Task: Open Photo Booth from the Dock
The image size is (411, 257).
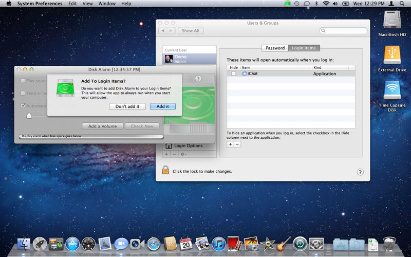Action: [235, 244]
